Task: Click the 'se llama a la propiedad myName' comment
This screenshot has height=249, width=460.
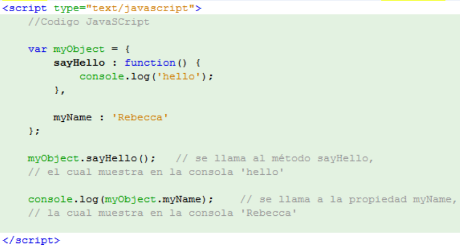Action: point(349,199)
